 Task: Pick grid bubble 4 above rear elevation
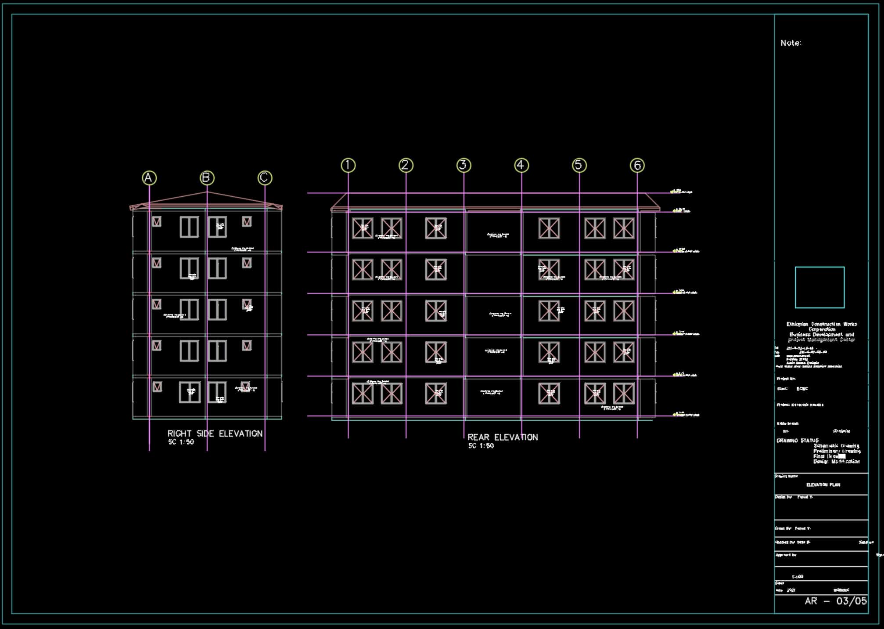pos(521,165)
